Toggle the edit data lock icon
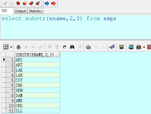151x114 pixels. click(x=18, y=47)
